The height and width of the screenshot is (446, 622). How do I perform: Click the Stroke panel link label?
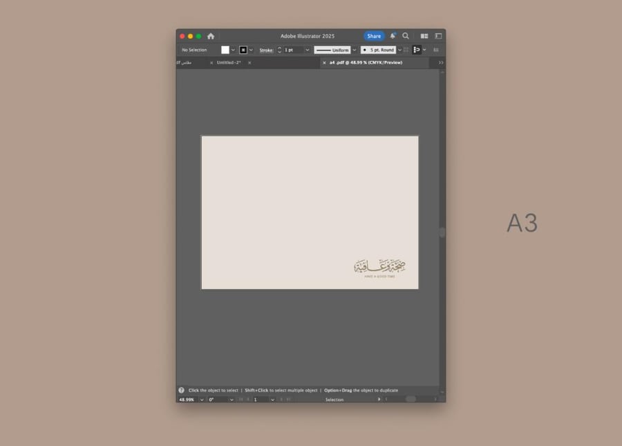tap(266, 50)
